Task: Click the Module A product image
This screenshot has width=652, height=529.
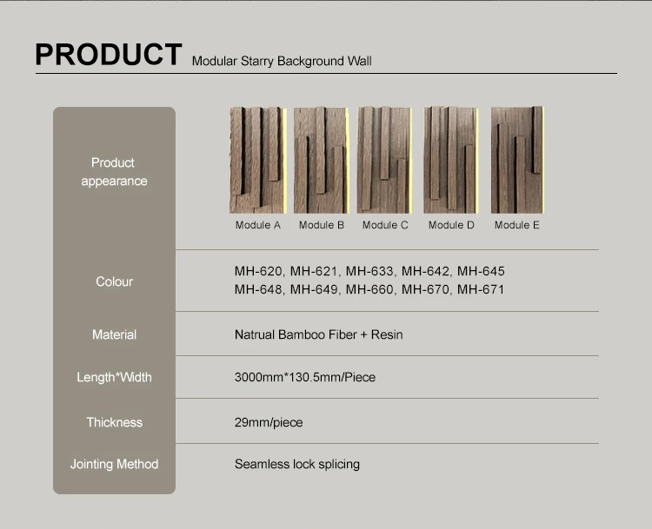Action: (x=258, y=161)
